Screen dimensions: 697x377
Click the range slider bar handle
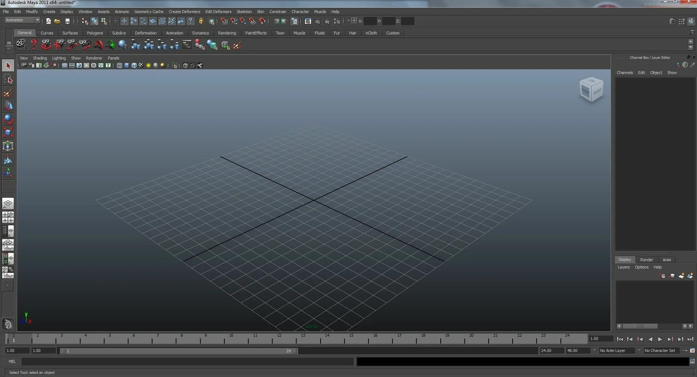point(179,351)
